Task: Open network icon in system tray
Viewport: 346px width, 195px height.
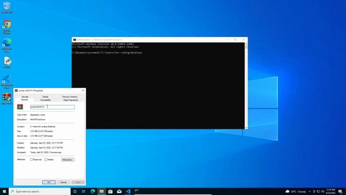Action: (x=318, y=191)
